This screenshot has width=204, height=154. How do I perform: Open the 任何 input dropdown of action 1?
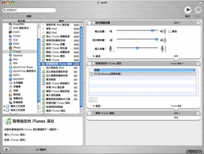point(177,23)
